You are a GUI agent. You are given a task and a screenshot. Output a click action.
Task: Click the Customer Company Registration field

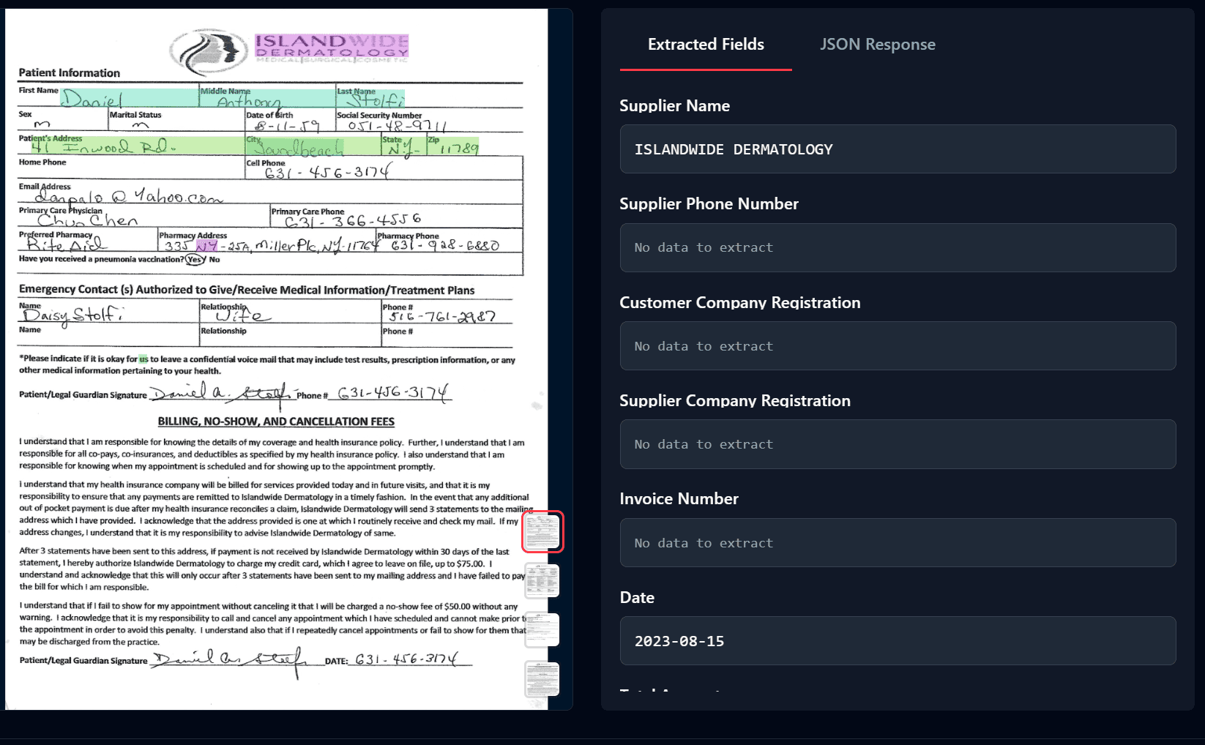pos(897,345)
